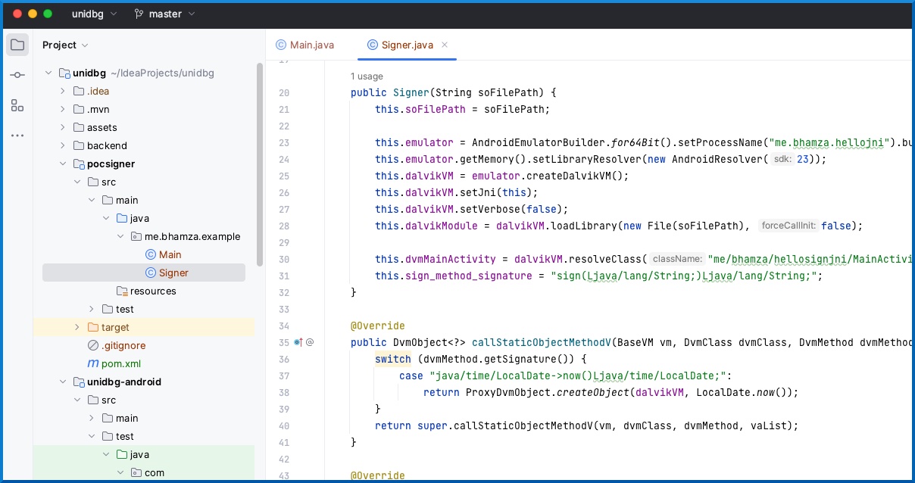Open the master branch menu in the title bar
Viewport: 915px width, 483px height.
pyautogui.click(x=164, y=14)
